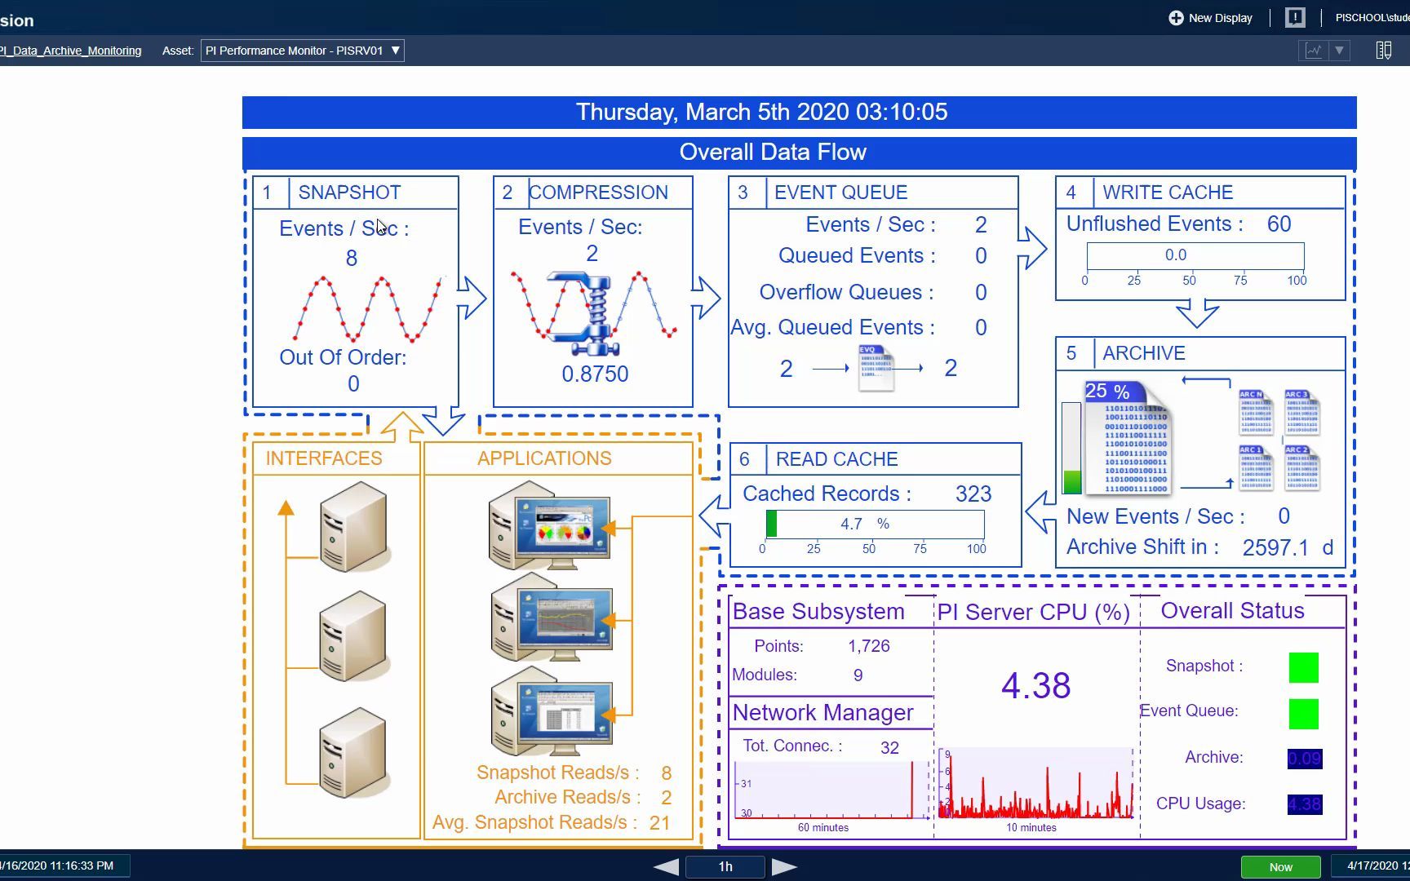
Task: Open the display edit mode ruler-pencil icon
Action: click(1383, 50)
